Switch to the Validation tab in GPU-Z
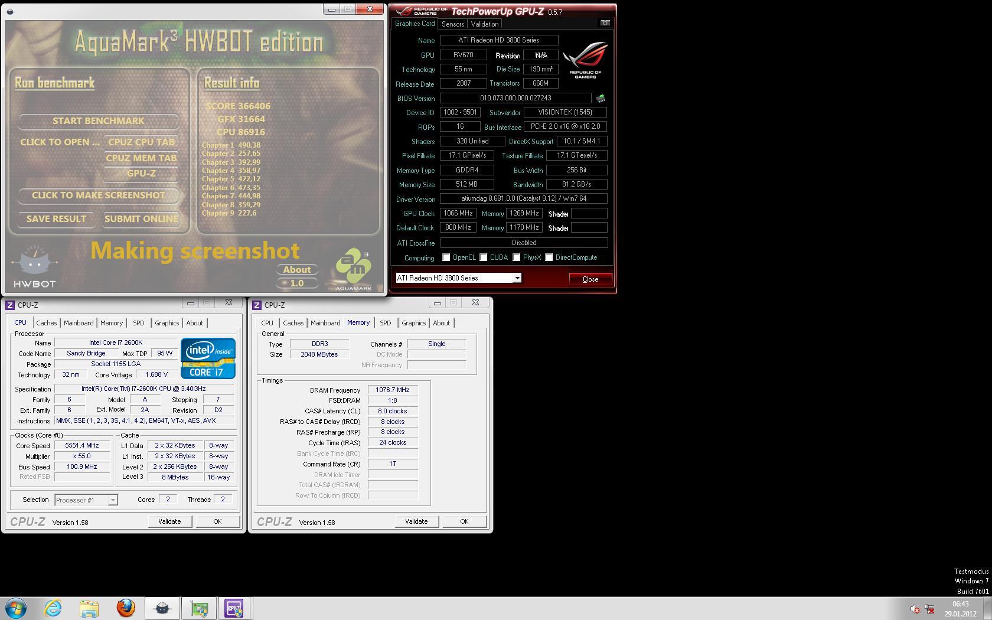 pyautogui.click(x=485, y=24)
